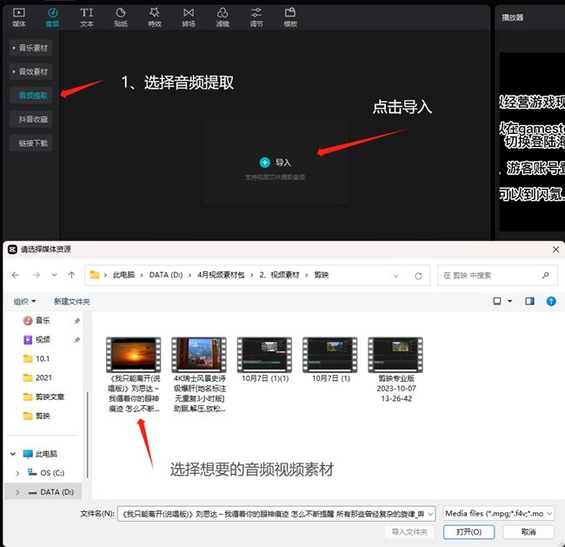Click the 模板 (Templates) icon

coord(290,13)
